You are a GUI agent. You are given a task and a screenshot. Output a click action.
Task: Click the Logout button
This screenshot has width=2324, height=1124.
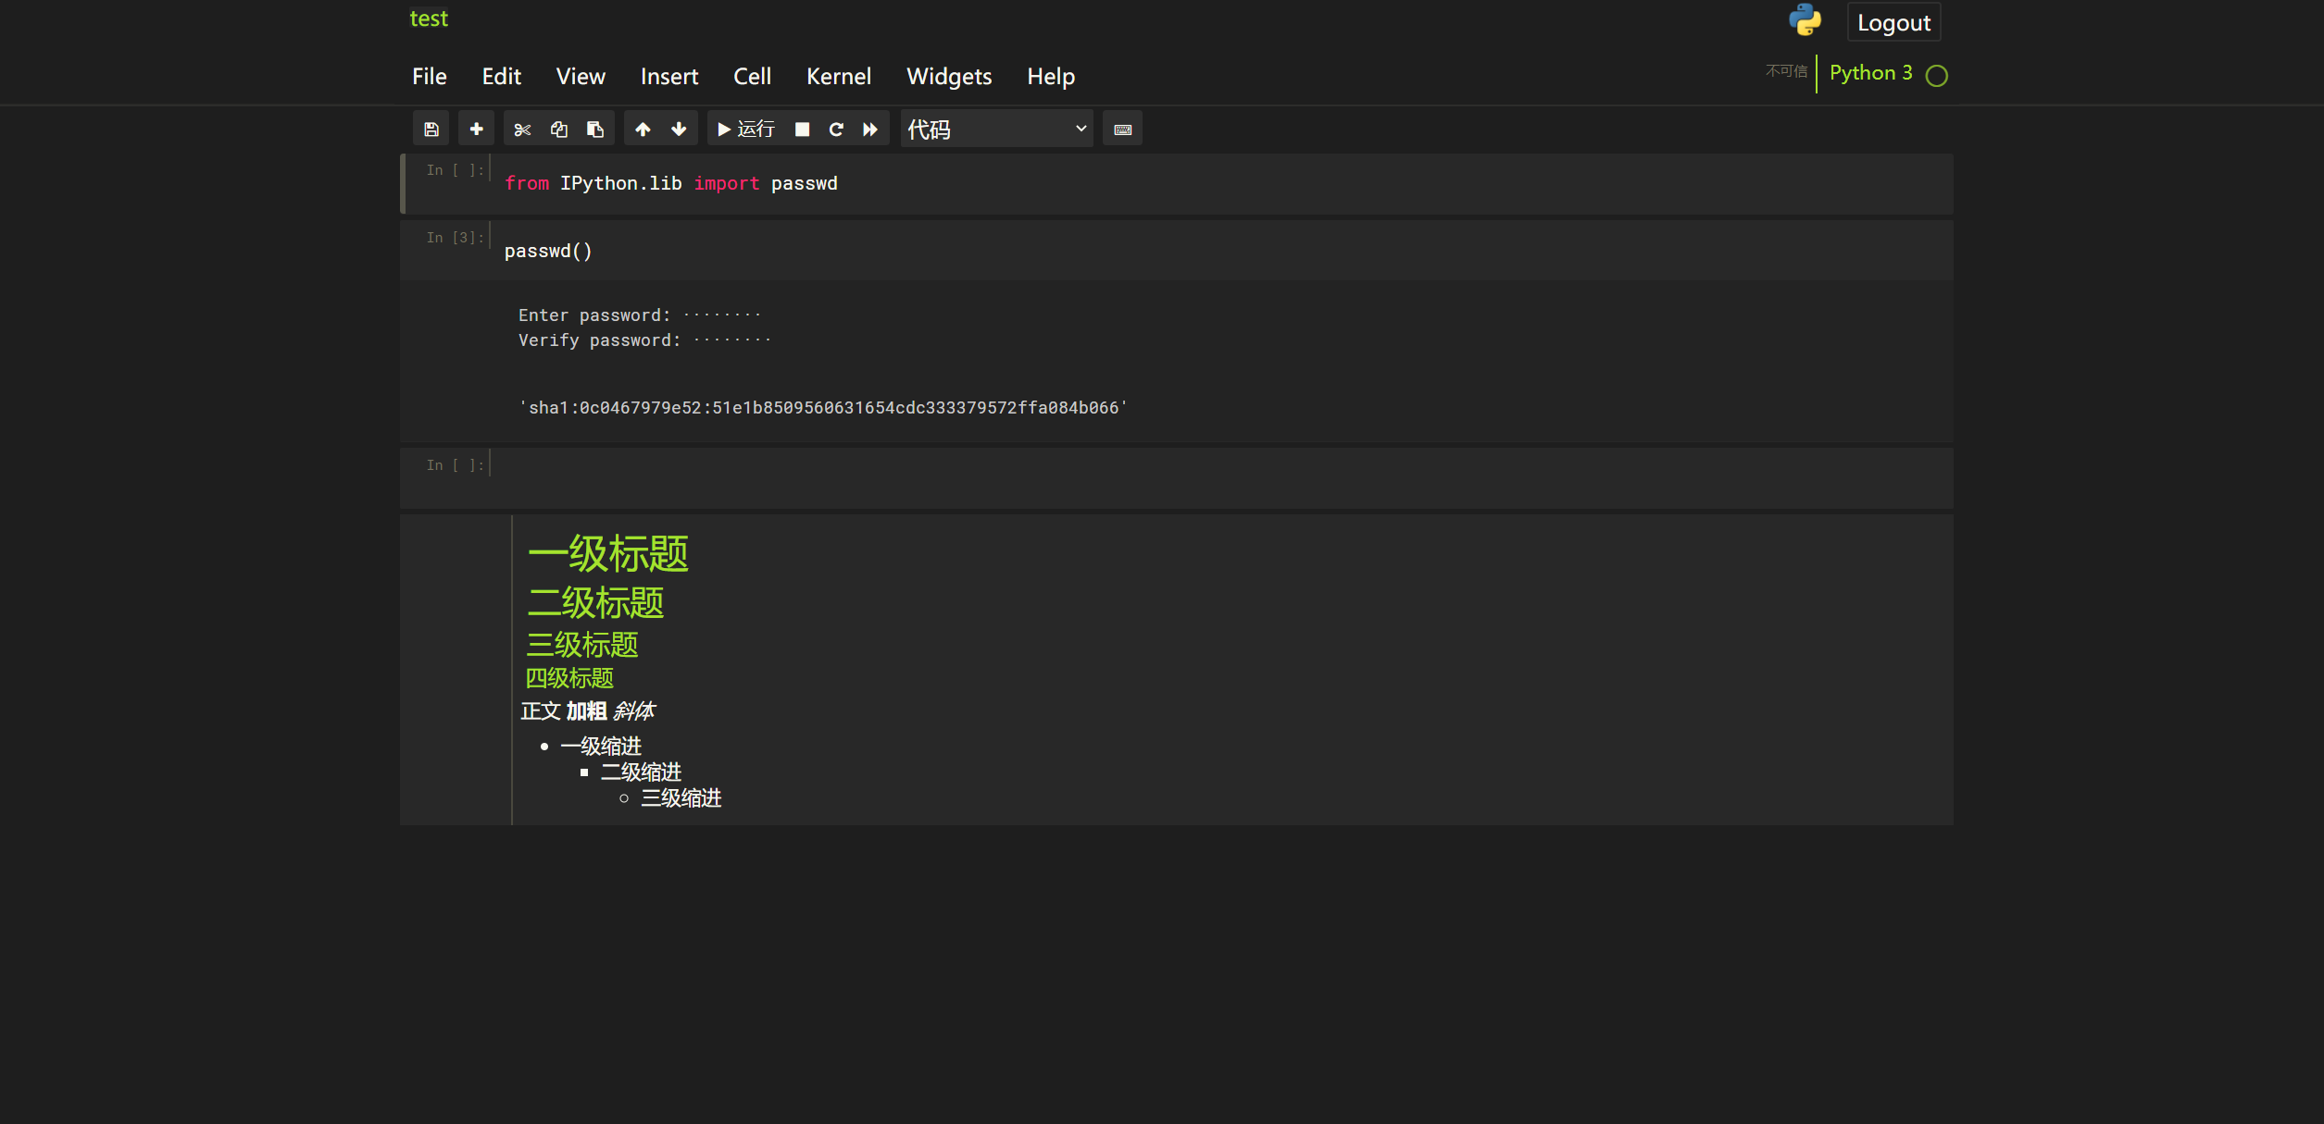(1893, 23)
